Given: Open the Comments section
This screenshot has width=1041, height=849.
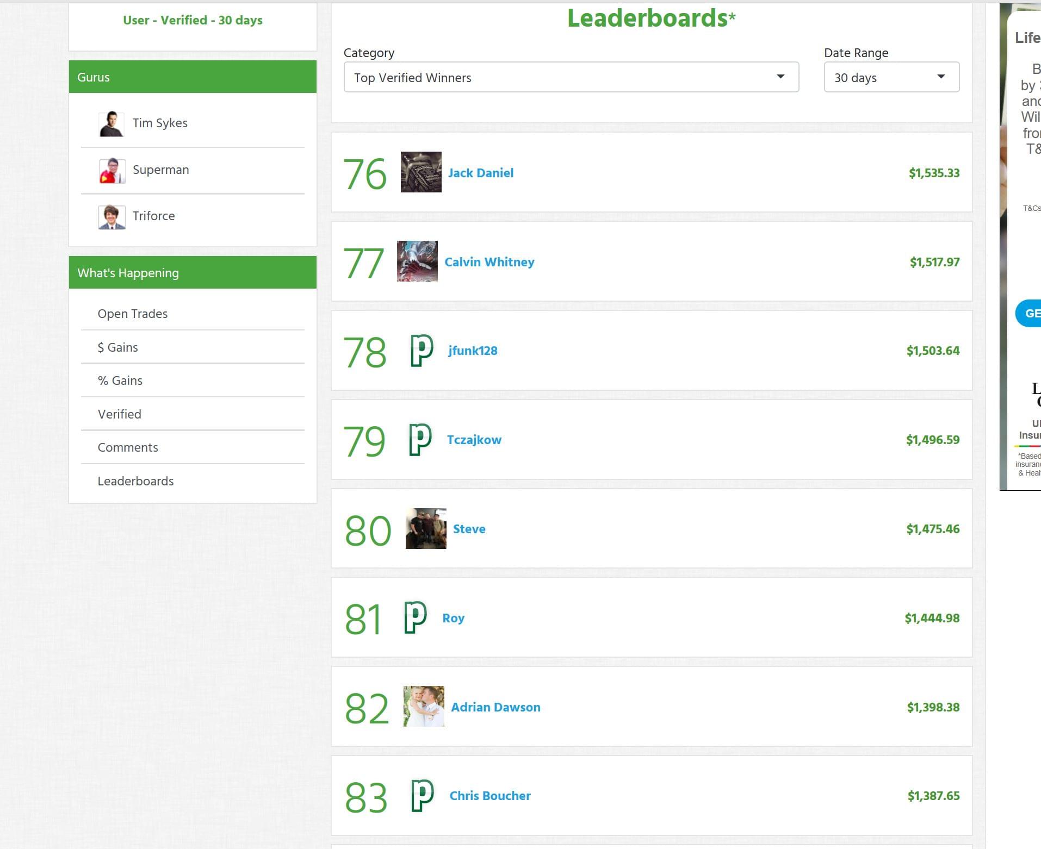Looking at the screenshot, I should pyautogui.click(x=128, y=448).
